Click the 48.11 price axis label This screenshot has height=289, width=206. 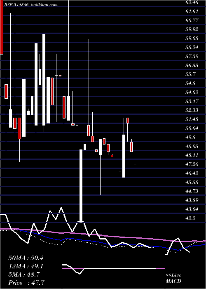[x=192, y=155]
